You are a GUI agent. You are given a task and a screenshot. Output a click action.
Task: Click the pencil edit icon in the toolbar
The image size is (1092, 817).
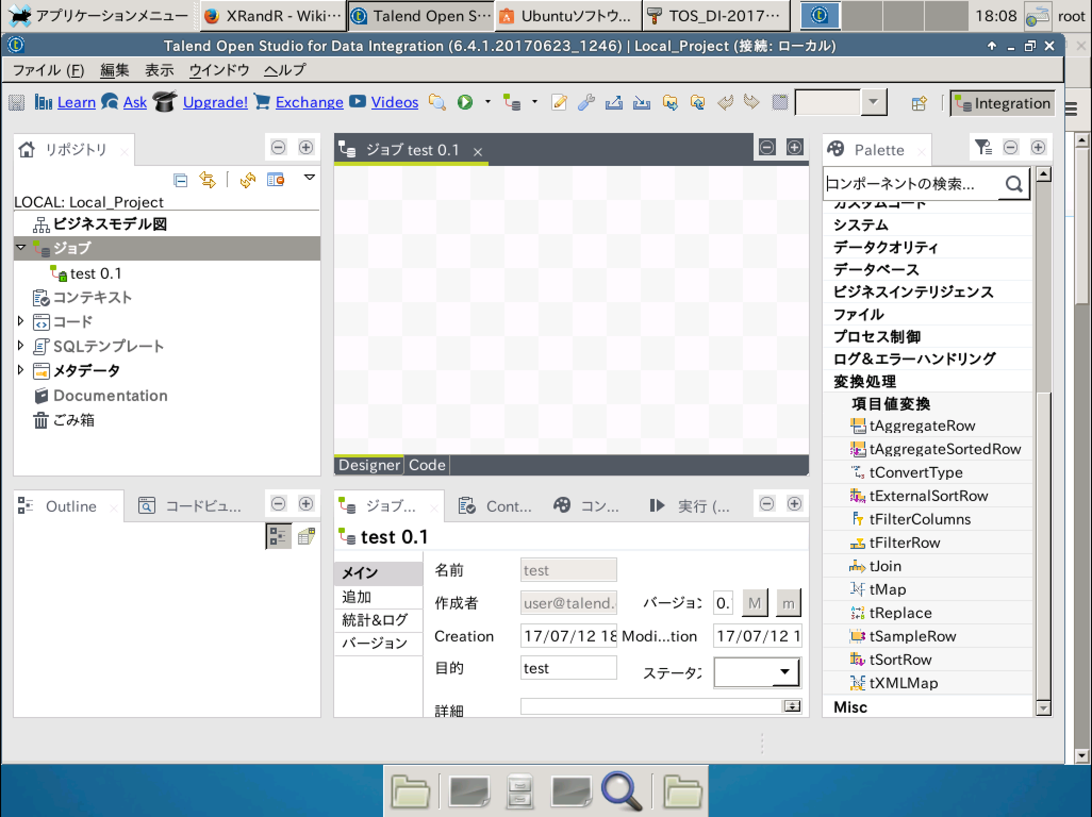(559, 102)
